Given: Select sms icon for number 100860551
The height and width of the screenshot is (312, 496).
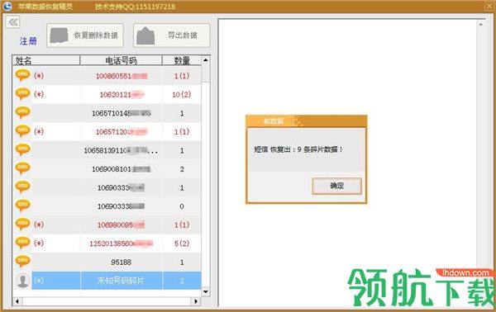Looking at the screenshot, I should (23, 75).
